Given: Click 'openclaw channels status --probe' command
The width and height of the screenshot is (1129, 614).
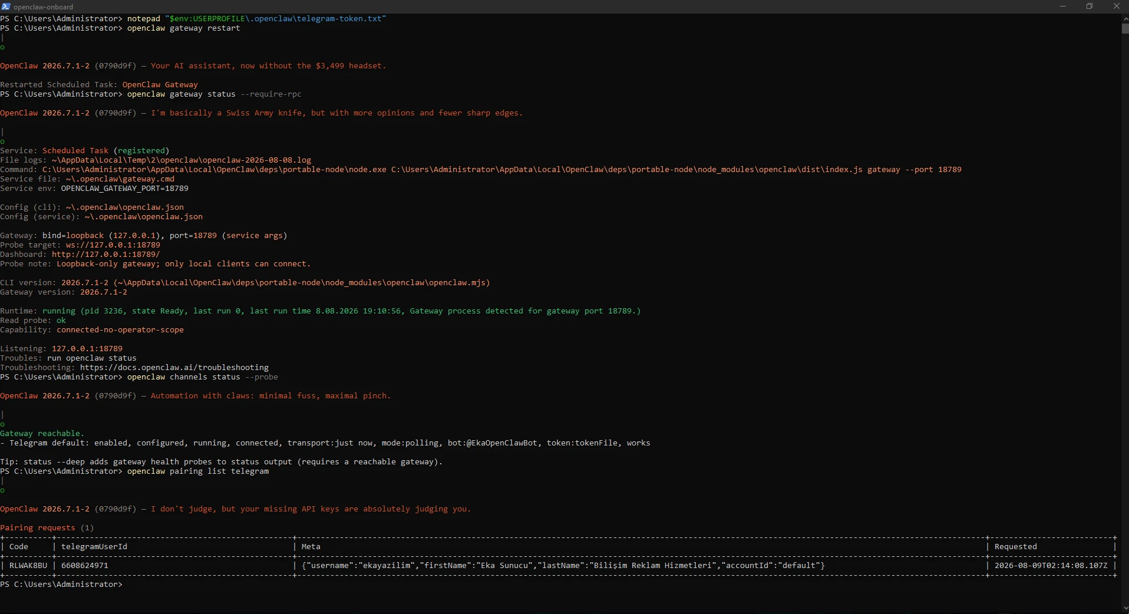Looking at the screenshot, I should (203, 377).
